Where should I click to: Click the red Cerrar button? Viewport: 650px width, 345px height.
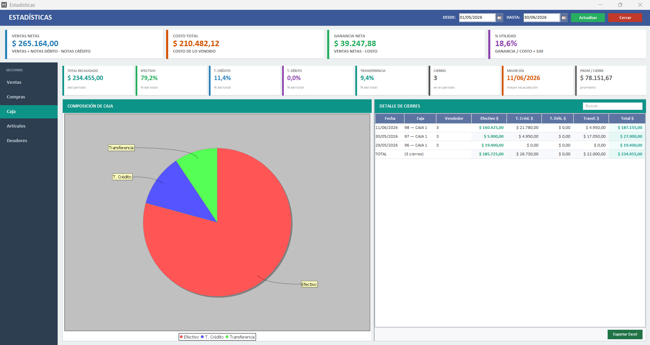pyautogui.click(x=625, y=18)
